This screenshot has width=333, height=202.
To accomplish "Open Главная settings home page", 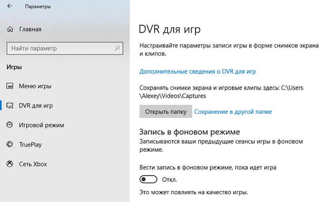I will click(x=30, y=29).
